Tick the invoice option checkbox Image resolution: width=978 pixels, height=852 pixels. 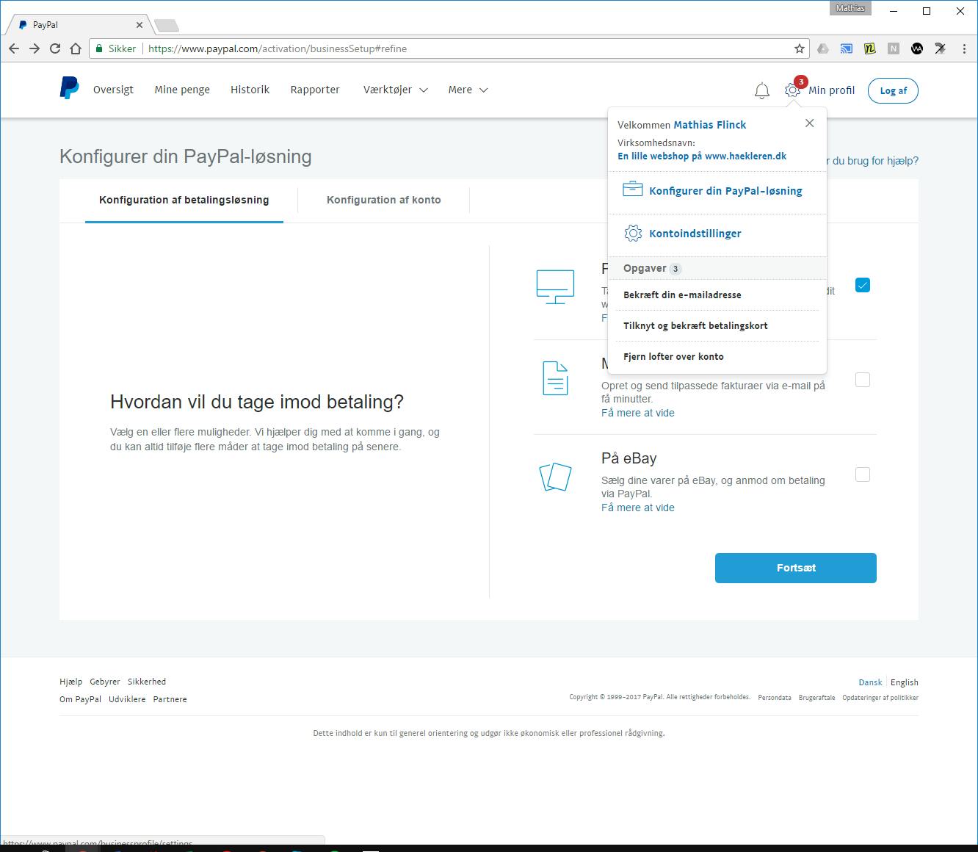[x=863, y=380]
